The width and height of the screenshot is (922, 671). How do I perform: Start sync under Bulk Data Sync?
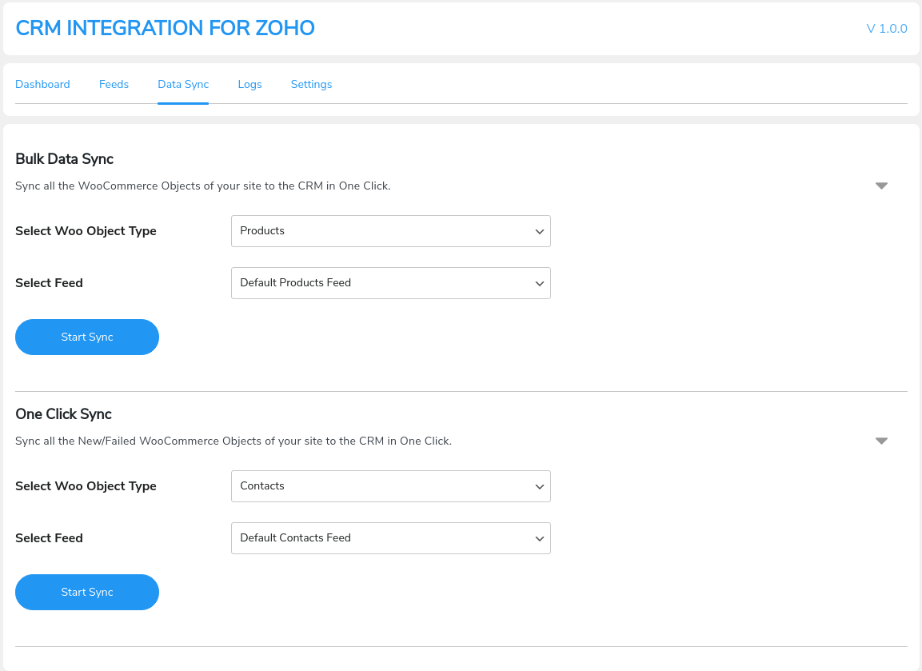pyautogui.click(x=87, y=337)
